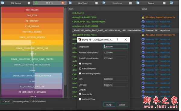Click the PE map vertical scrollbar
The width and height of the screenshot is (181, 111).
pyautogui.click(x=65, y=46)
